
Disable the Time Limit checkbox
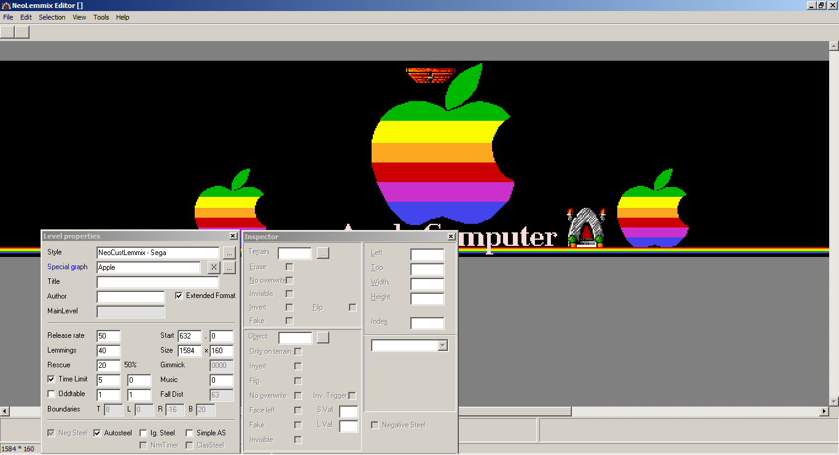(52, 380)
